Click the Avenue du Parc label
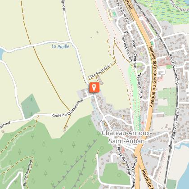Viewport: 189px width, 189px height. (140, 85)
